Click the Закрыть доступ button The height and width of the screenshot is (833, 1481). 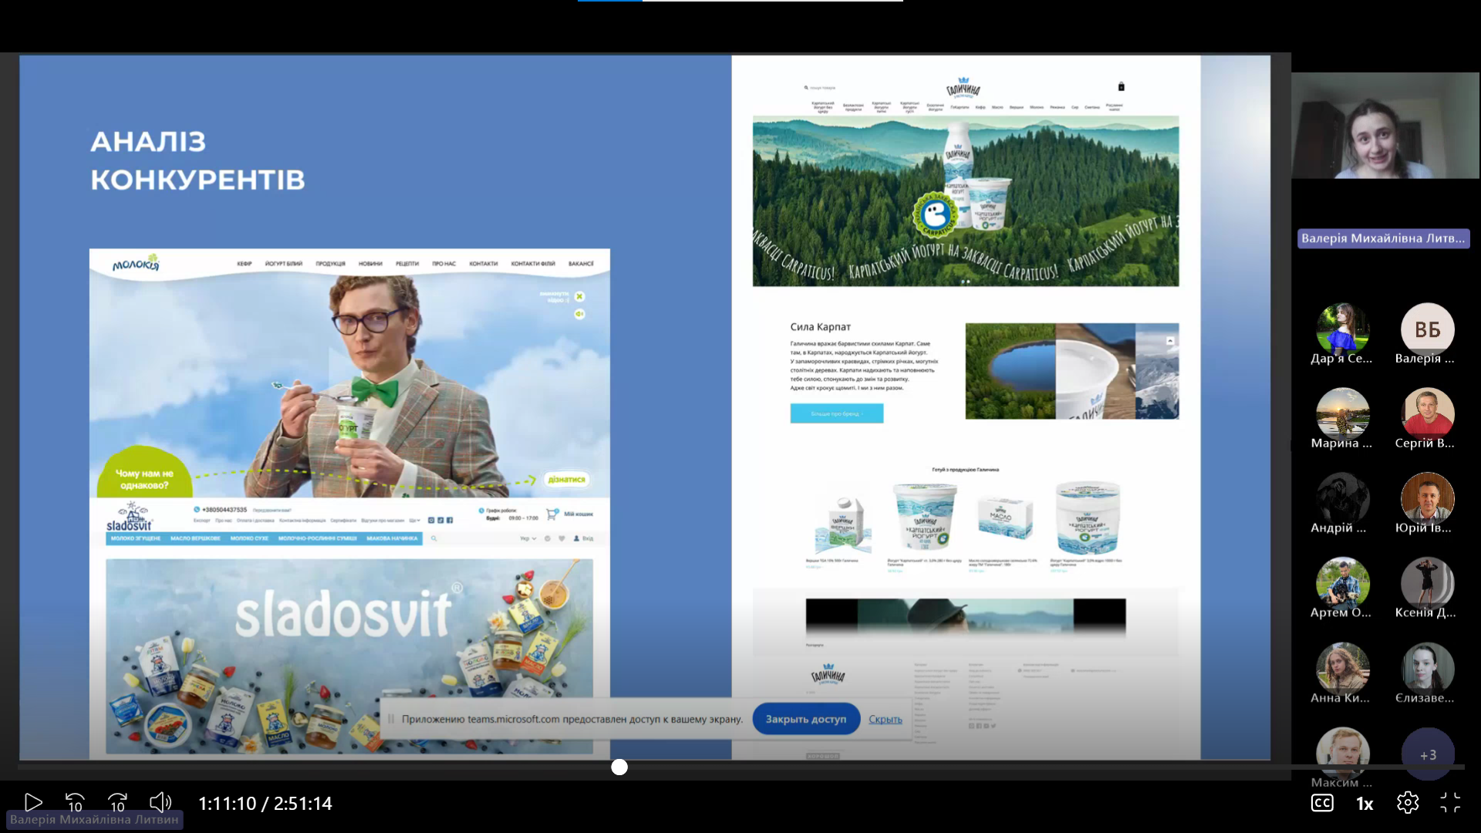coord(806,719)
